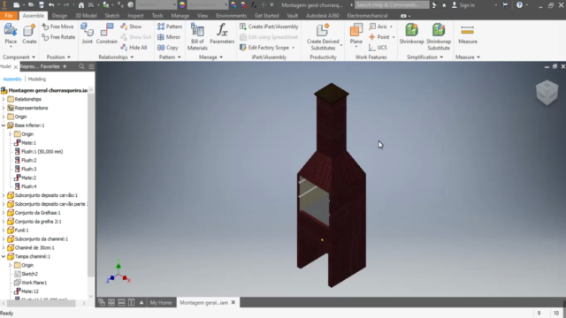Activate the Constrain tool
Image resolution: width=566 pixels, height=318 pixels.
coord(107,34)
